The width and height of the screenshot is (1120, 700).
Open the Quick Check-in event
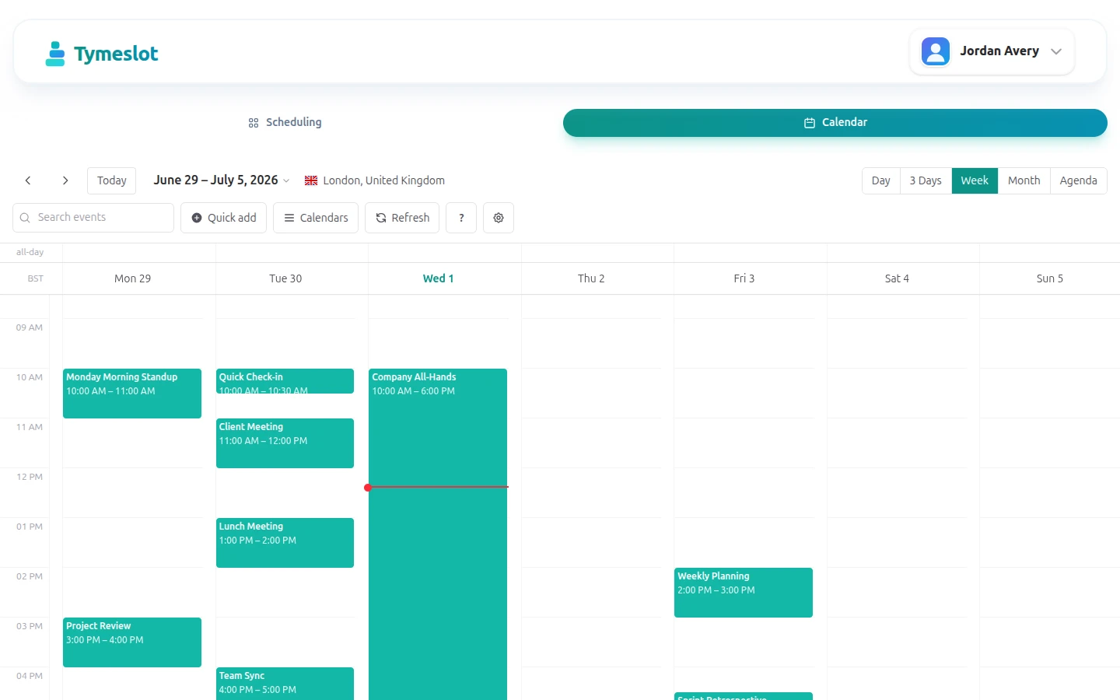285,381
